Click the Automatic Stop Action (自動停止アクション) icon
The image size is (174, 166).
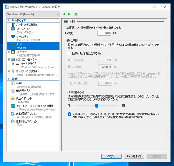click(13, 121)
